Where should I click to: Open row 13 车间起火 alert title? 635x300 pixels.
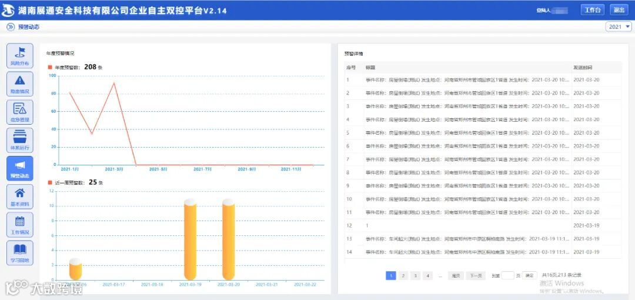pos(467,239)
